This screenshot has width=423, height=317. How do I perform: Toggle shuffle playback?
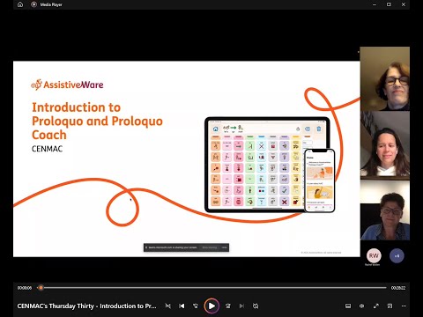pyautogui.click(x=167, y=306)
